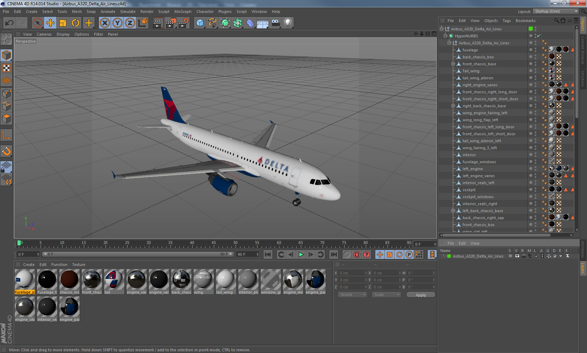Select the chassis_ins material swatch

tap(69, 279)
